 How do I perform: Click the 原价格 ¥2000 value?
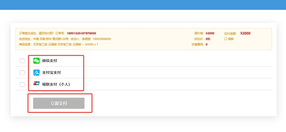[210, 33]
